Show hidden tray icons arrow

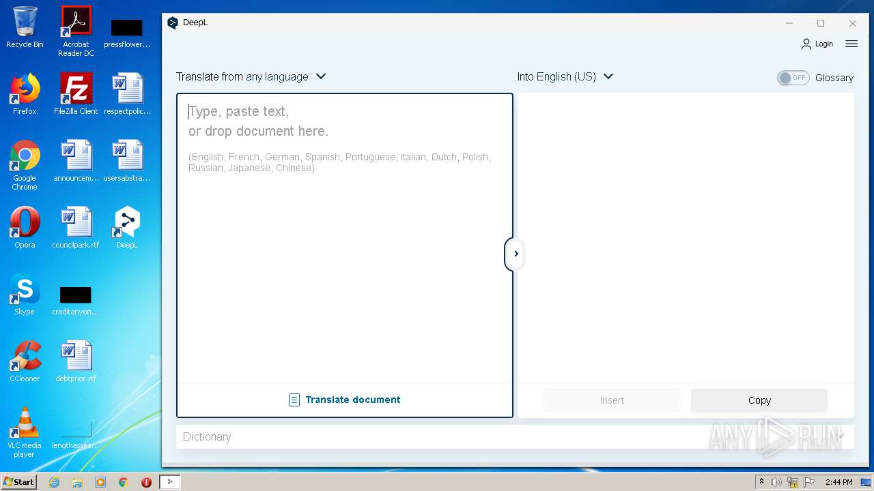(761, 481)
